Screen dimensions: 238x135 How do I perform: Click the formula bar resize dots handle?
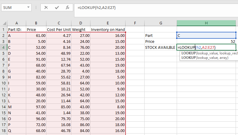(36, 7)
